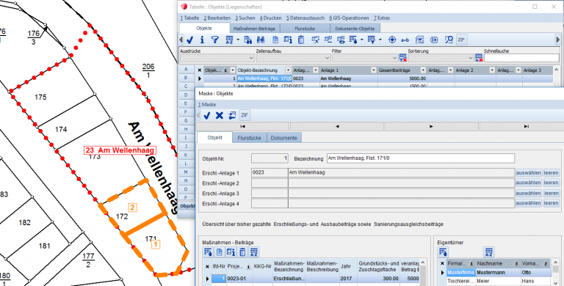Open the Anlage 1 column header dropdown arrow

click(x=373, y=70)
